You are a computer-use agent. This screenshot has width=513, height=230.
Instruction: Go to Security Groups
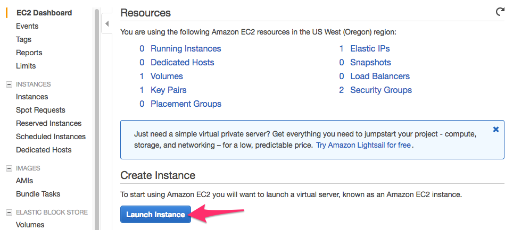coord(380,90)
